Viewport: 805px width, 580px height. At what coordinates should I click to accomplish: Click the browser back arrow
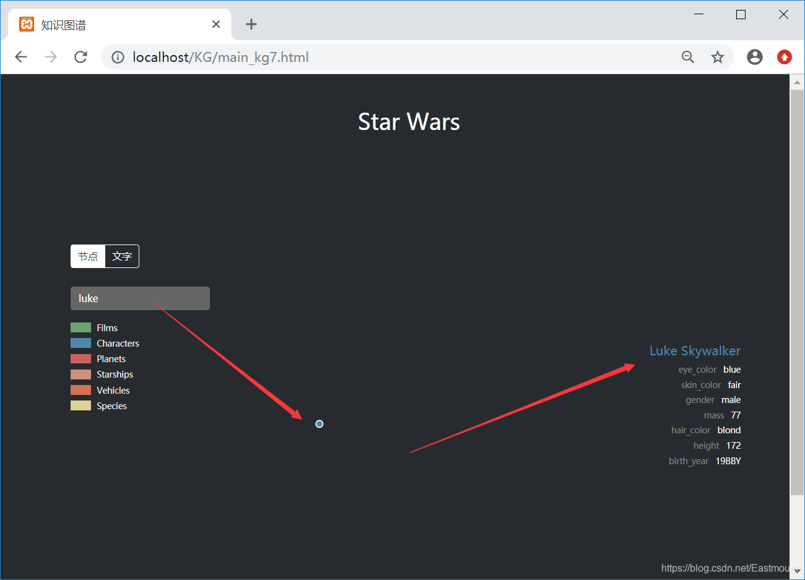pyautogui.click(x=21, y=57)
